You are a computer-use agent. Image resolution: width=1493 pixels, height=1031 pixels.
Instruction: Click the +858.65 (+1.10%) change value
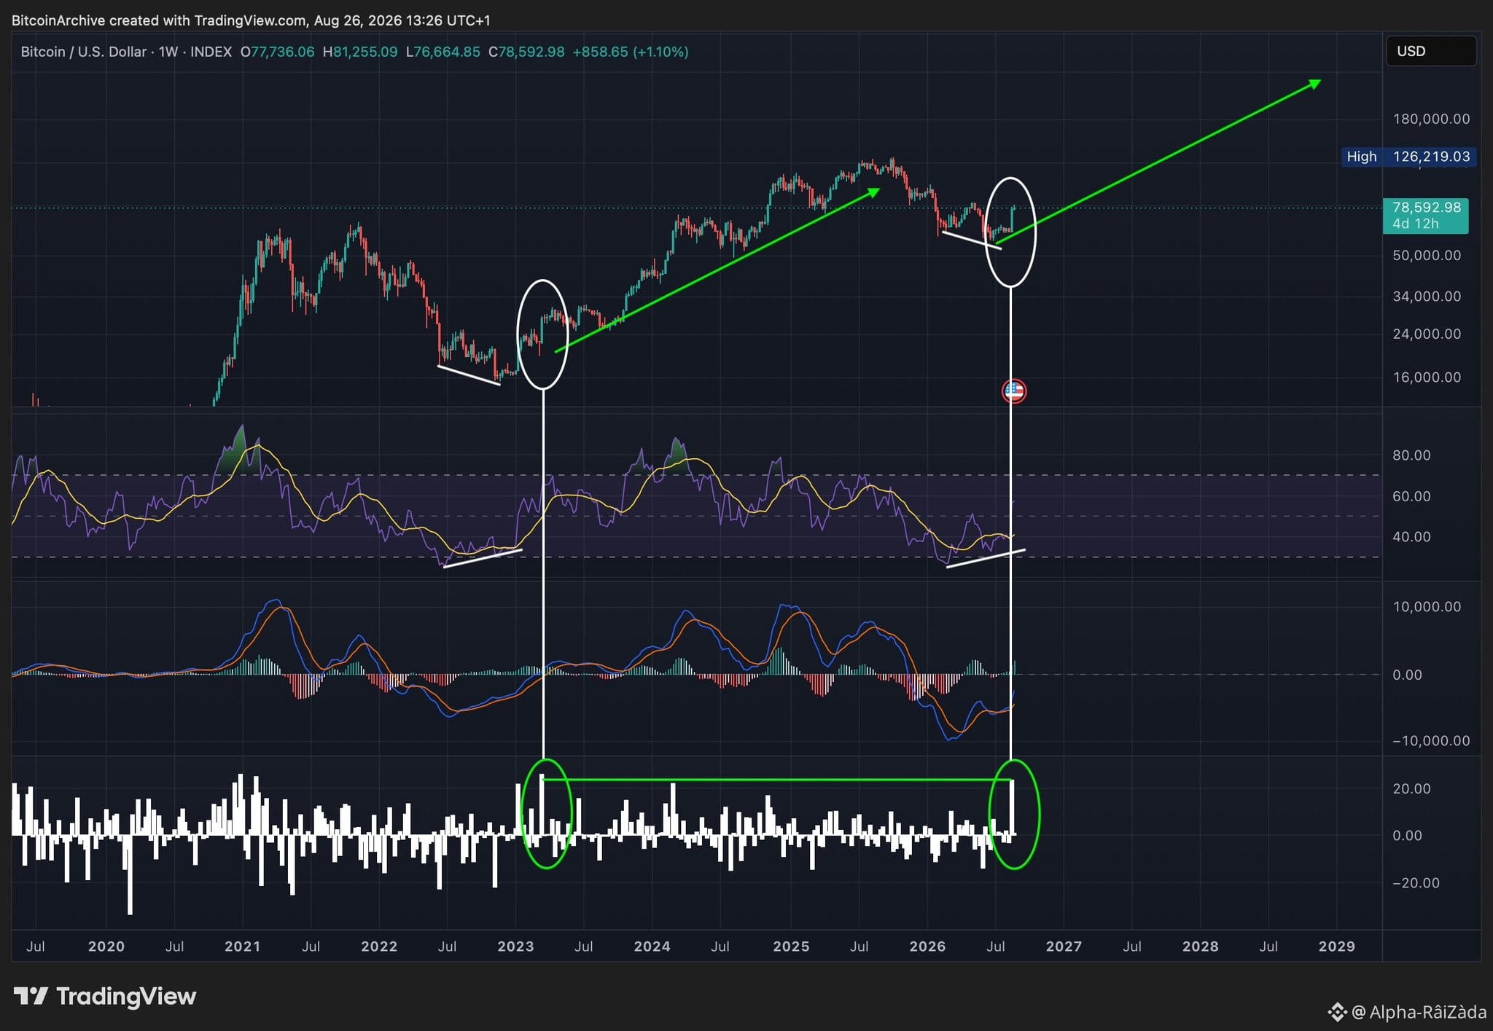(x=631, y=52)
